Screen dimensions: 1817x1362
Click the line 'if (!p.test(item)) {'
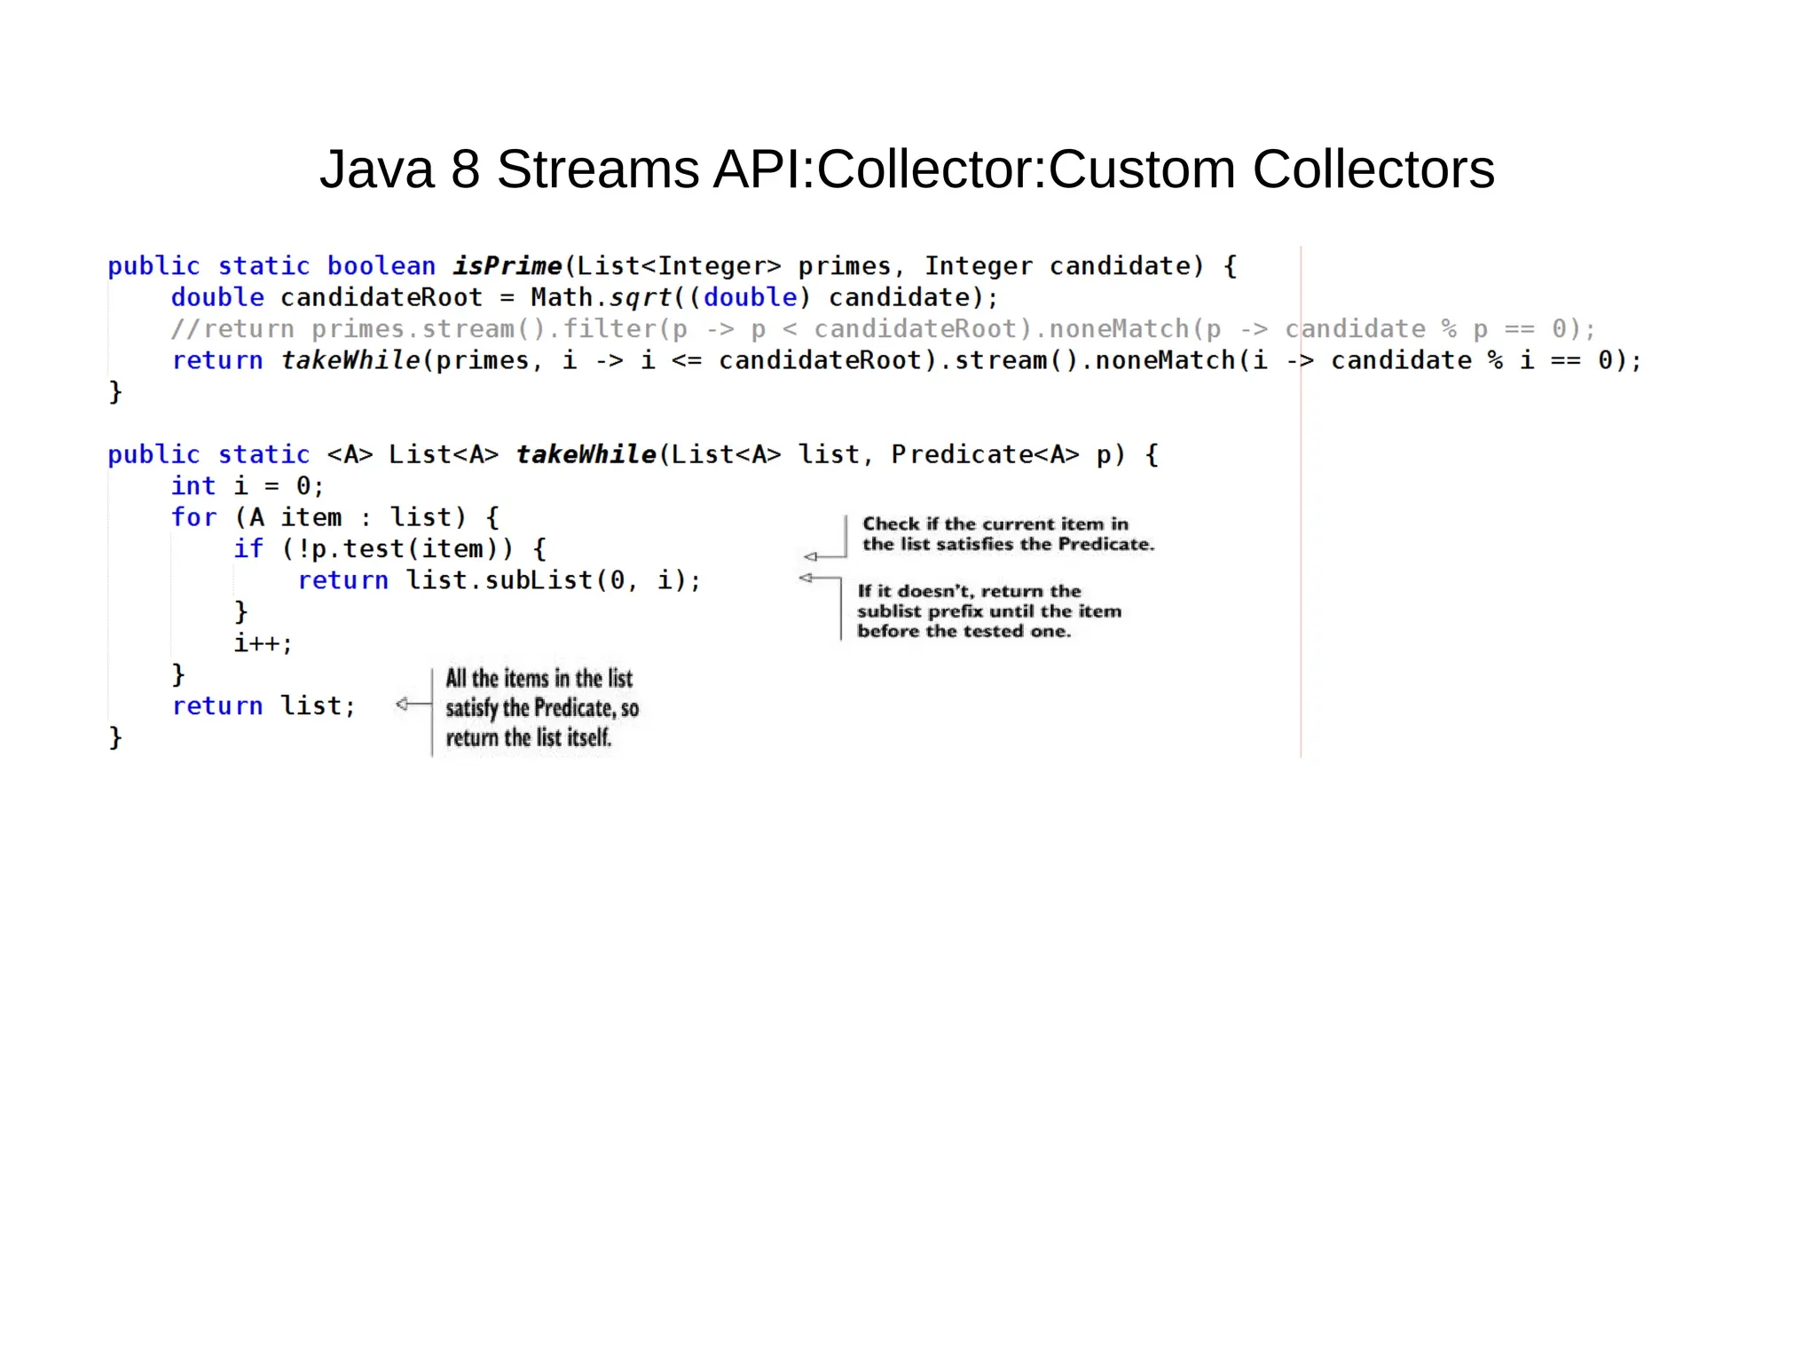tap(390, 549)
